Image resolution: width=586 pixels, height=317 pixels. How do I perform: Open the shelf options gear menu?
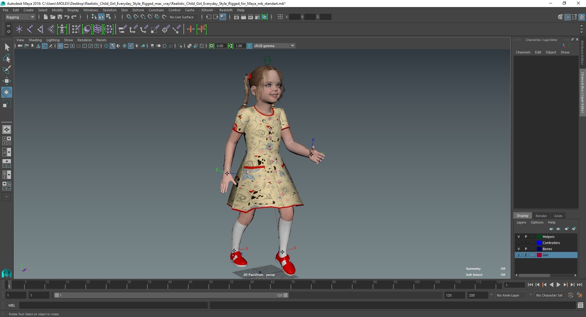[8, 31]
